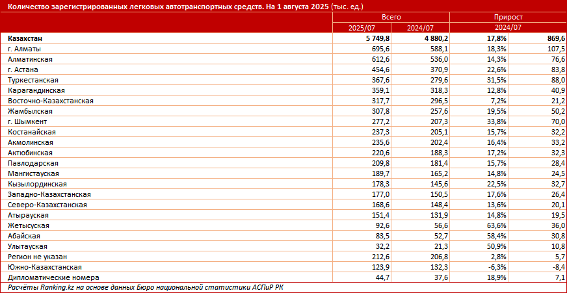Click the '2025/07' column subheader
This screenshot has width=567, height=293.
pyautogui.click(x=361, y=28)
